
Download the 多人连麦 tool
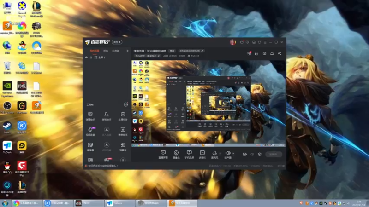107,132
